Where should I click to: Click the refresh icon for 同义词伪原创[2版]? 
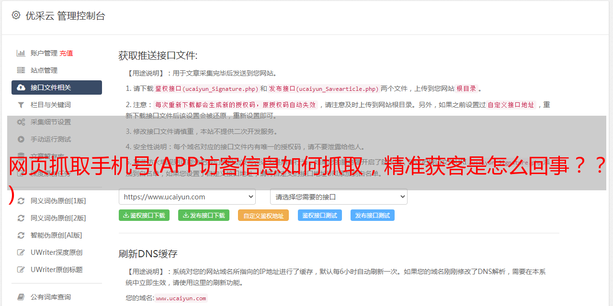click(21, 218)
